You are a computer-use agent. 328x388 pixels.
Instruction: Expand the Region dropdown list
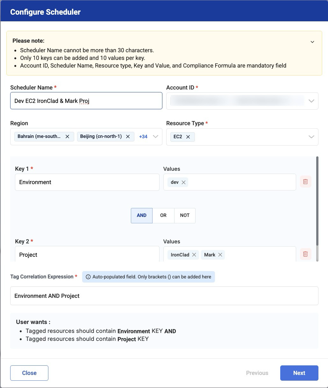point(155,137)
